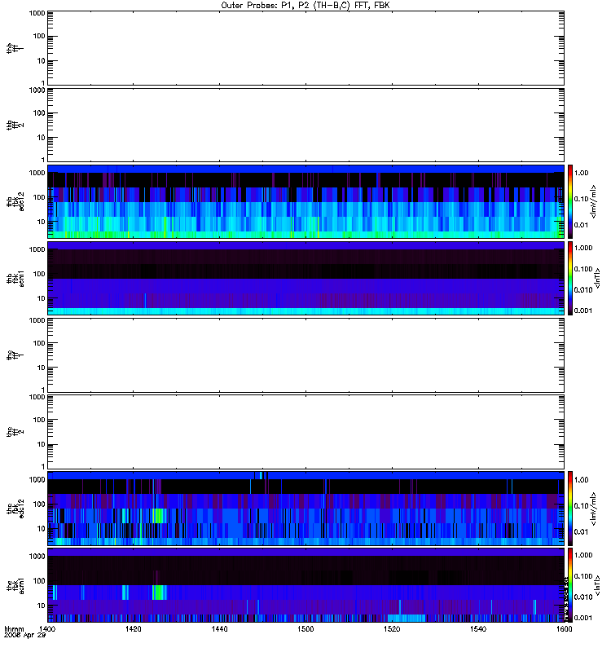Click the '100' tick label of thb fft 1 panel
Screen dimensions: 611x652
coord(39,36)
